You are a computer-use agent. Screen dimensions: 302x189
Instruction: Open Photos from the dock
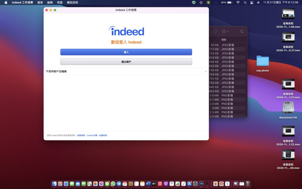(95, 184)
